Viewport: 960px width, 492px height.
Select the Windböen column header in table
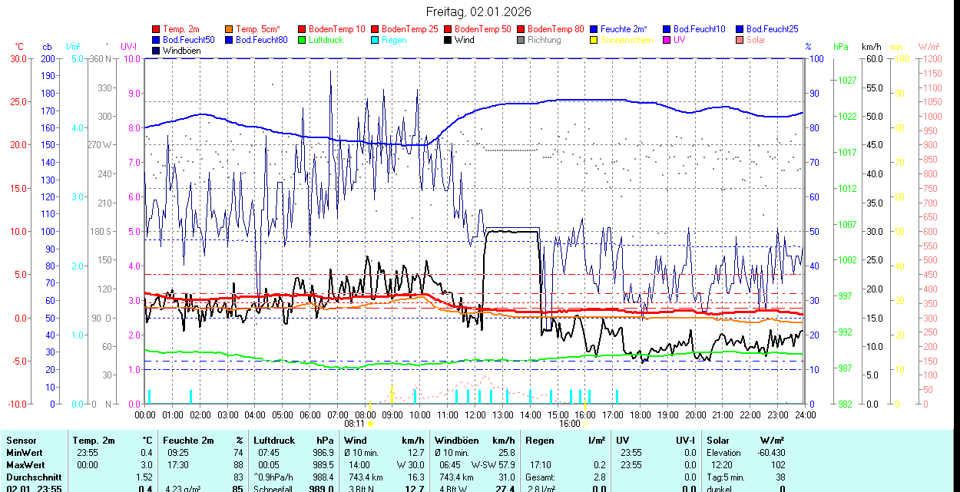coord(456,441)
